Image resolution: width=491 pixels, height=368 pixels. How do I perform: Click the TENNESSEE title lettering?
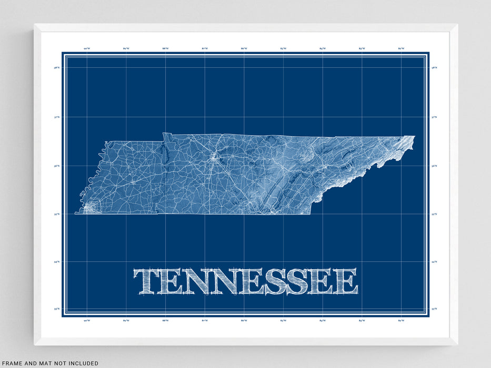tap(245, 282)
